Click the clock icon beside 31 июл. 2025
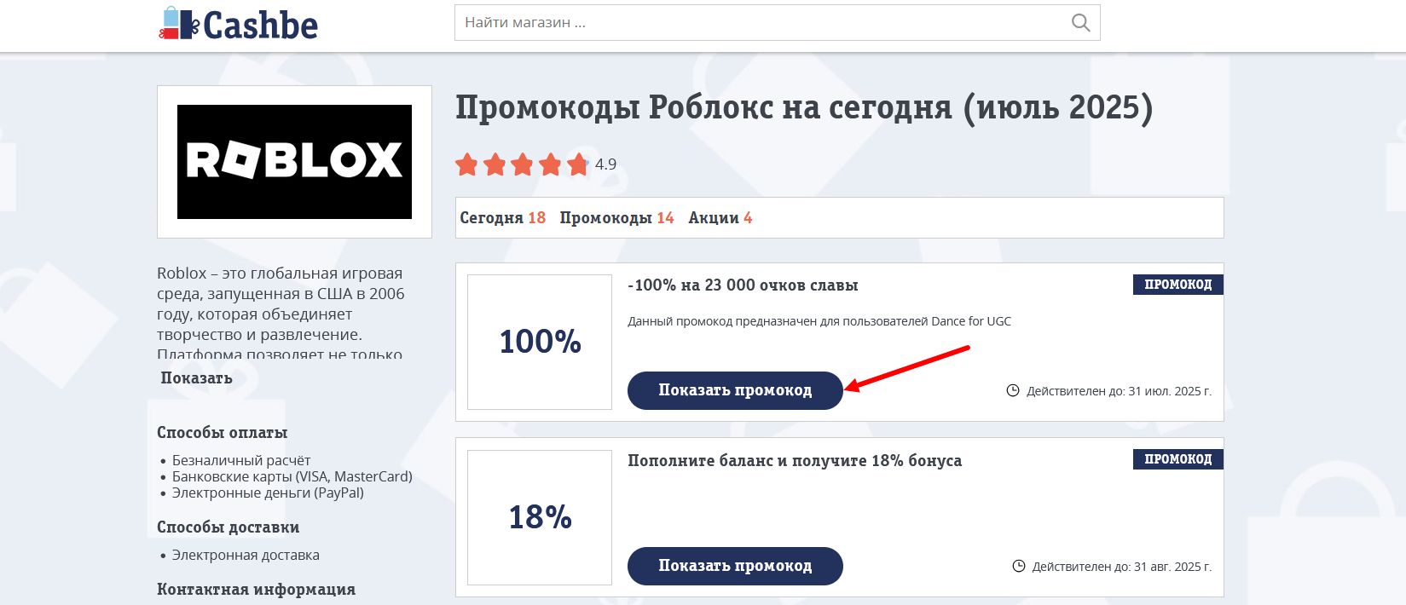 point(1013,390)
